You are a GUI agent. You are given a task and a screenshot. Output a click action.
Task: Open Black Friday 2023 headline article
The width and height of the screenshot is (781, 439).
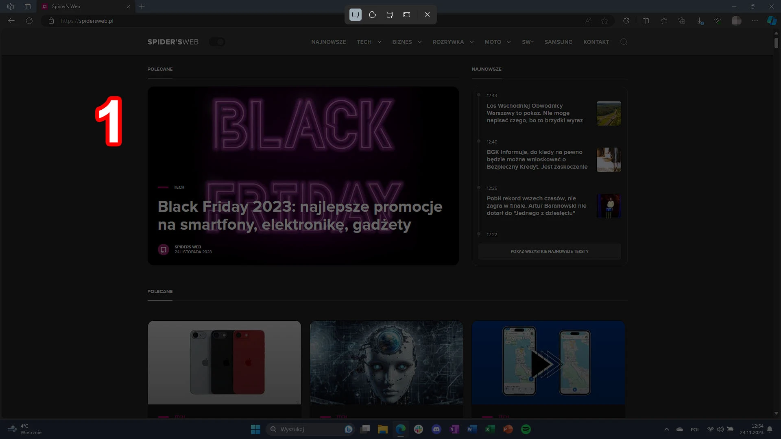(x=300, y=215)
